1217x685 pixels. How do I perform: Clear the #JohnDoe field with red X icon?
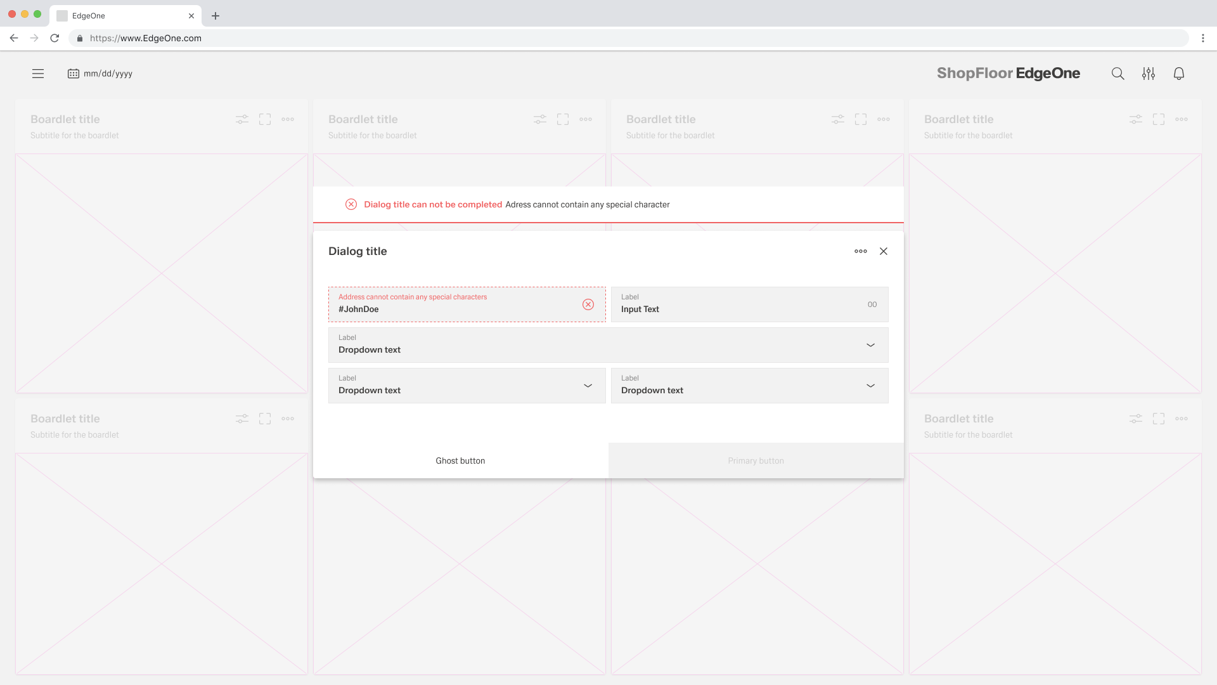pos(588,304)
